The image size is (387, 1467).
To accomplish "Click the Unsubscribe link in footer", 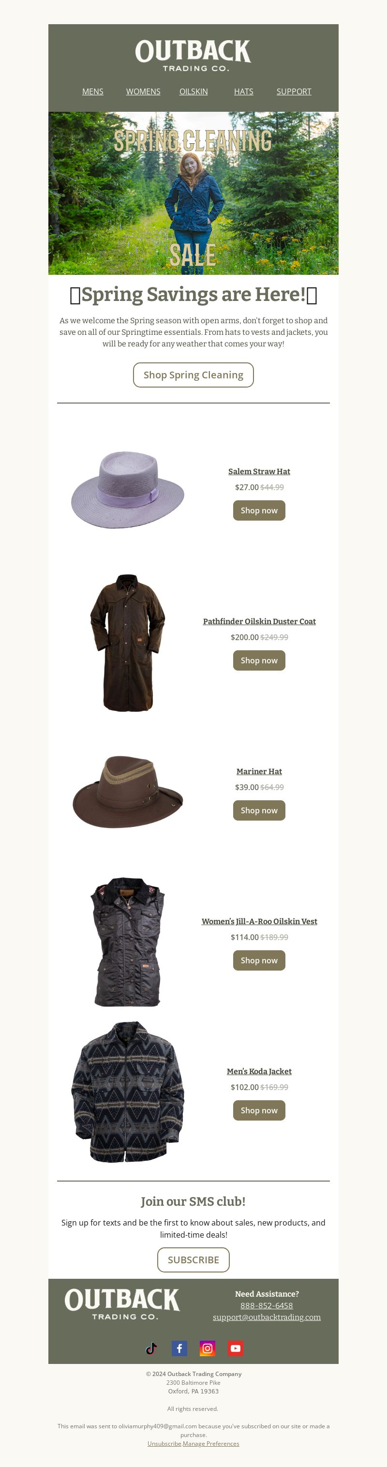I will tap(164, 1444).
